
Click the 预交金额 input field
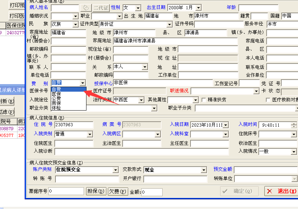click(x=266, y=170)
